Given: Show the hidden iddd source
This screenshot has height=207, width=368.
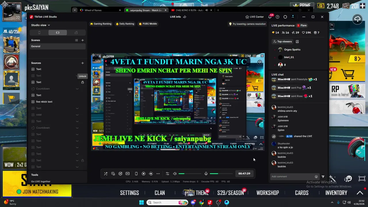Looking at the screenshot, I should [77, 115].
